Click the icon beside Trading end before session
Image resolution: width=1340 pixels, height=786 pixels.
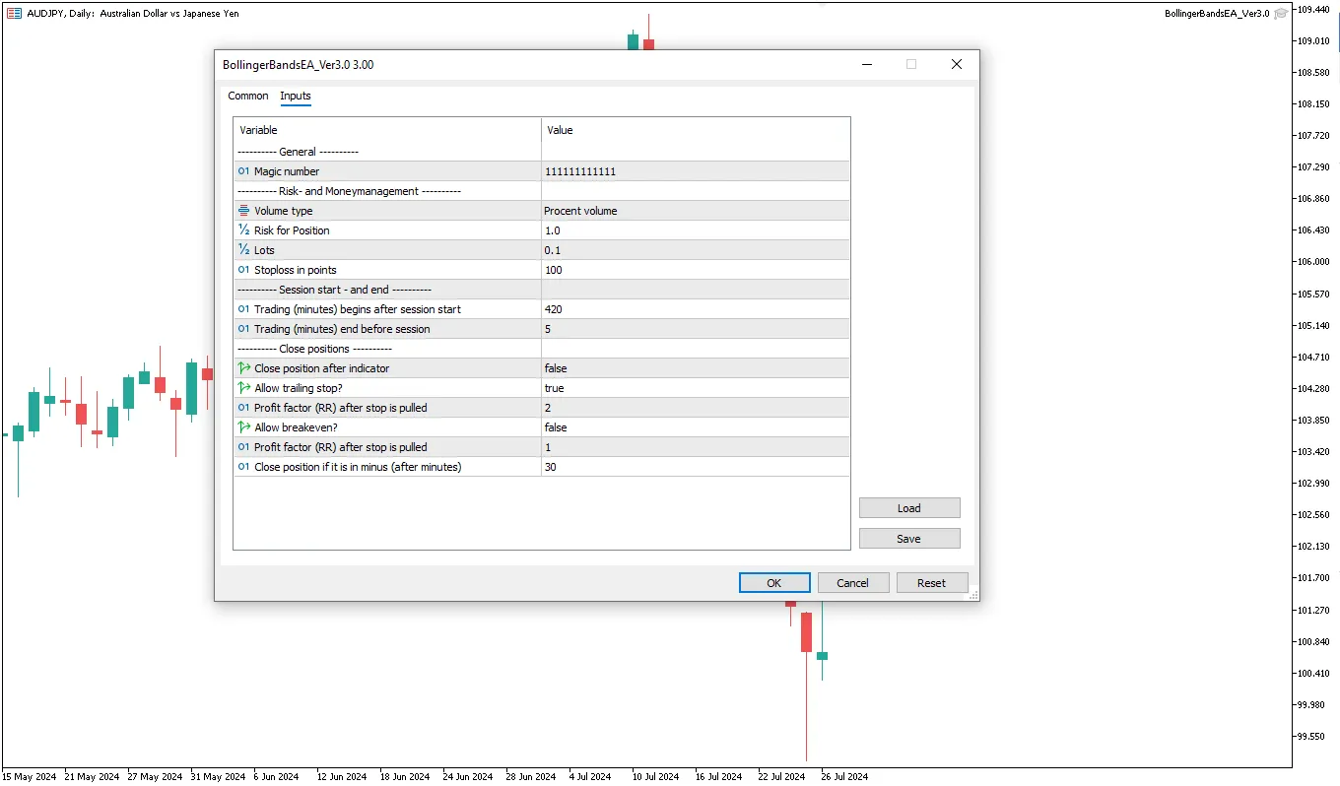(x=243, y=329)
